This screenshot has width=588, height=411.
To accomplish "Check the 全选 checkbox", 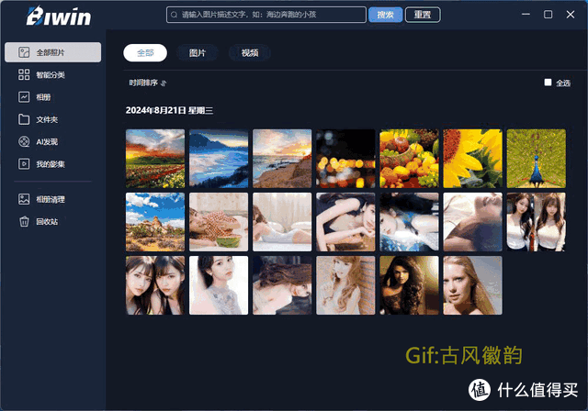I will click(x=548, y=83).
